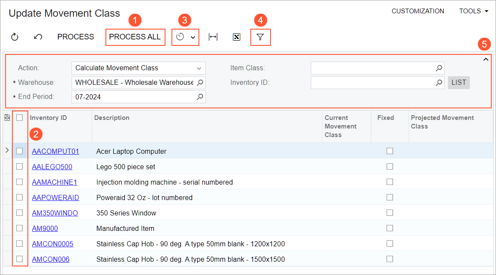Collapse the filter panel with the chevron

pos(486,60)
